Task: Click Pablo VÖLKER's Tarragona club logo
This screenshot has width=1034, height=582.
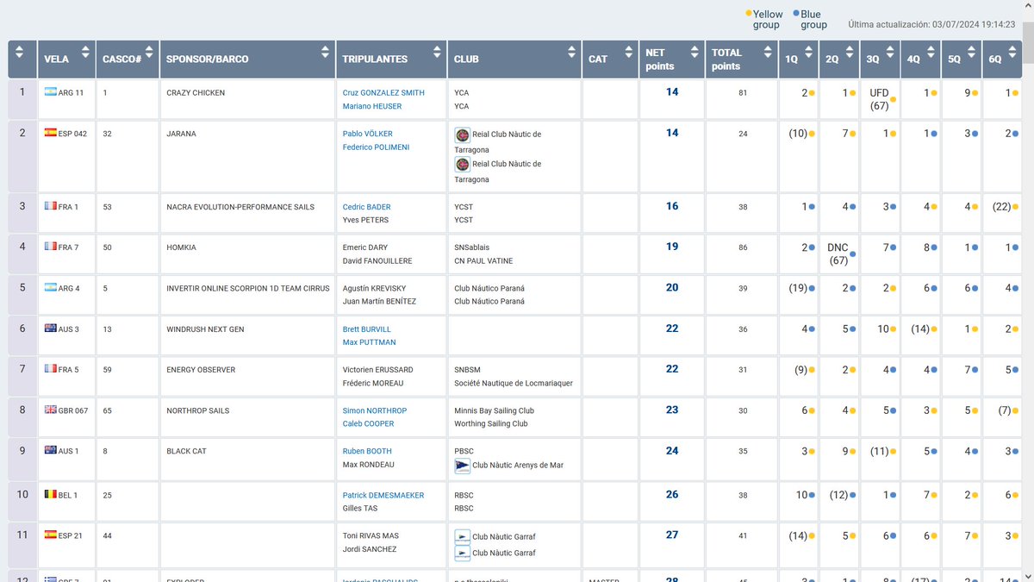Action: [462, 135]
